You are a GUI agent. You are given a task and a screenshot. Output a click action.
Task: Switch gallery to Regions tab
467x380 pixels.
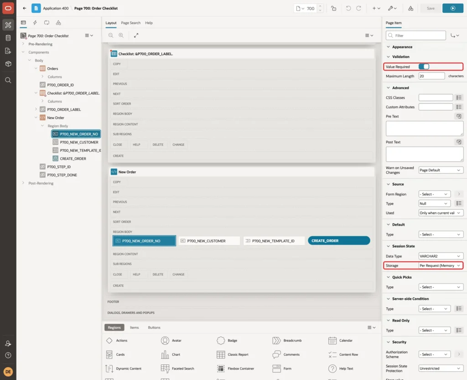pos(114,327)
